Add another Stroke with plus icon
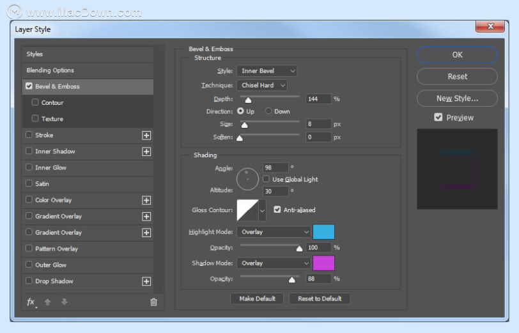The image size is (519, 333). 146,136
